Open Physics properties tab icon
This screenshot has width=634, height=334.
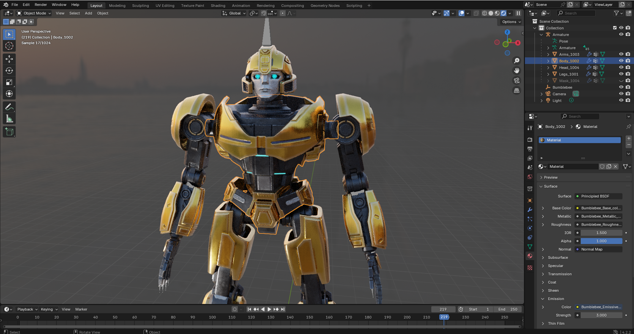click(x=530, y=228)
